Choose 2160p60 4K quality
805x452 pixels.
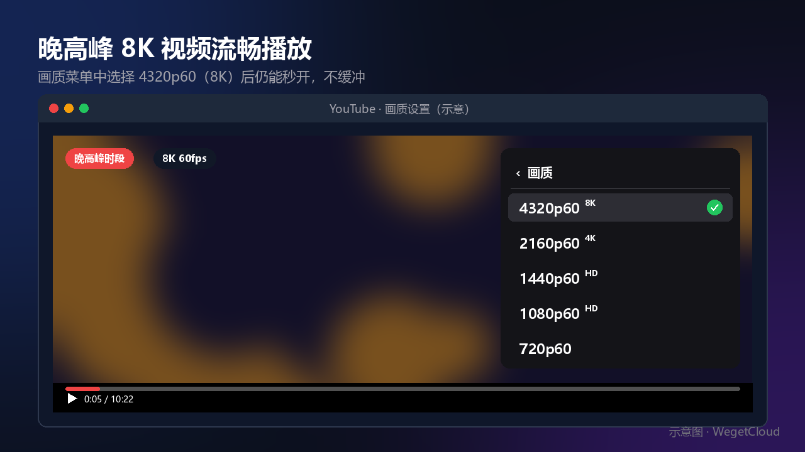point(620,243)
